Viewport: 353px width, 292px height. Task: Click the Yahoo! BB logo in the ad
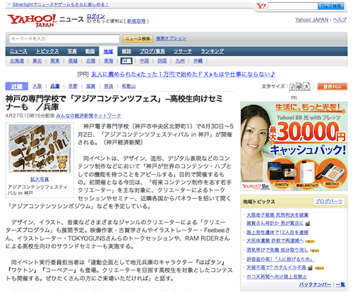click(x=256, y=186)
